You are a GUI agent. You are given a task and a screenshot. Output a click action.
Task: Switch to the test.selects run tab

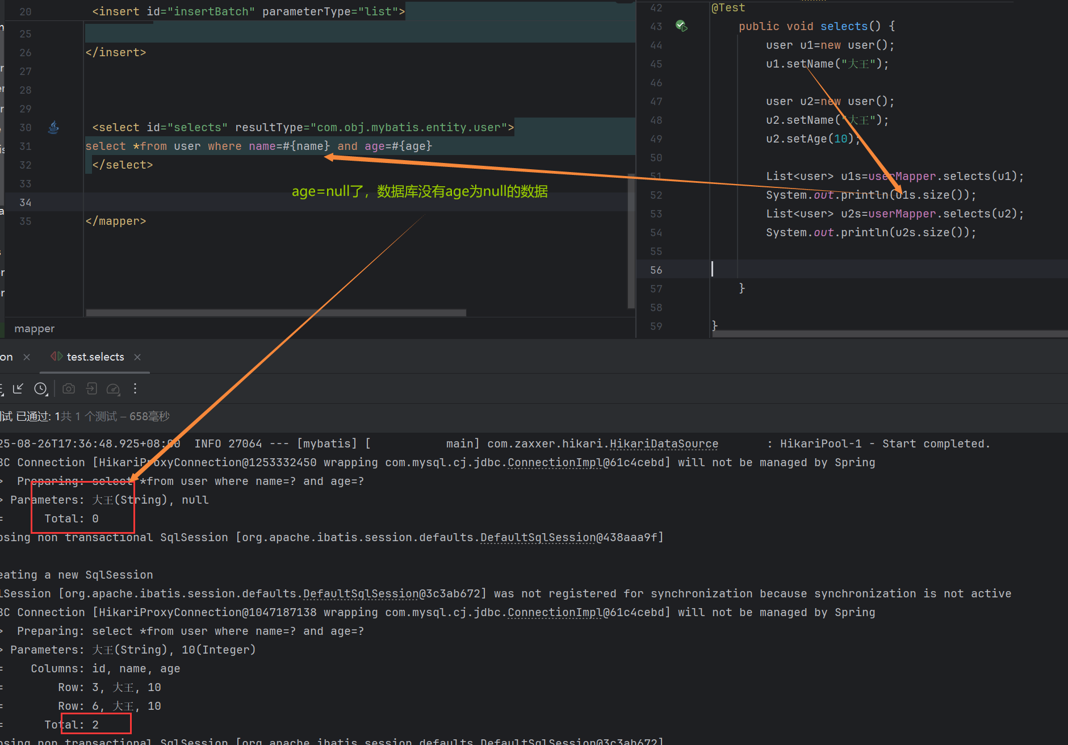point(95,357)
